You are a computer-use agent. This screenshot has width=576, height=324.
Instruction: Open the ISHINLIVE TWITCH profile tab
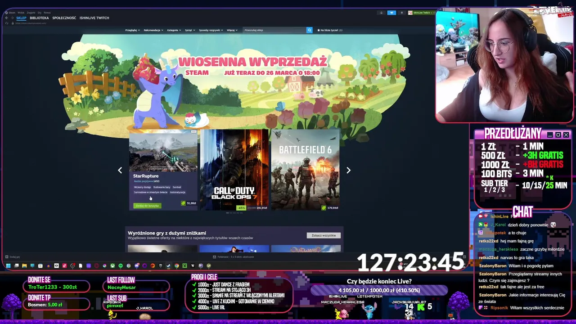(94, 18)
